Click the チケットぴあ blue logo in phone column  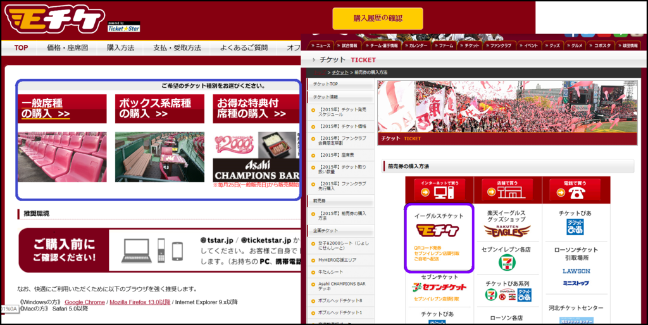click(x=575, y=227)
